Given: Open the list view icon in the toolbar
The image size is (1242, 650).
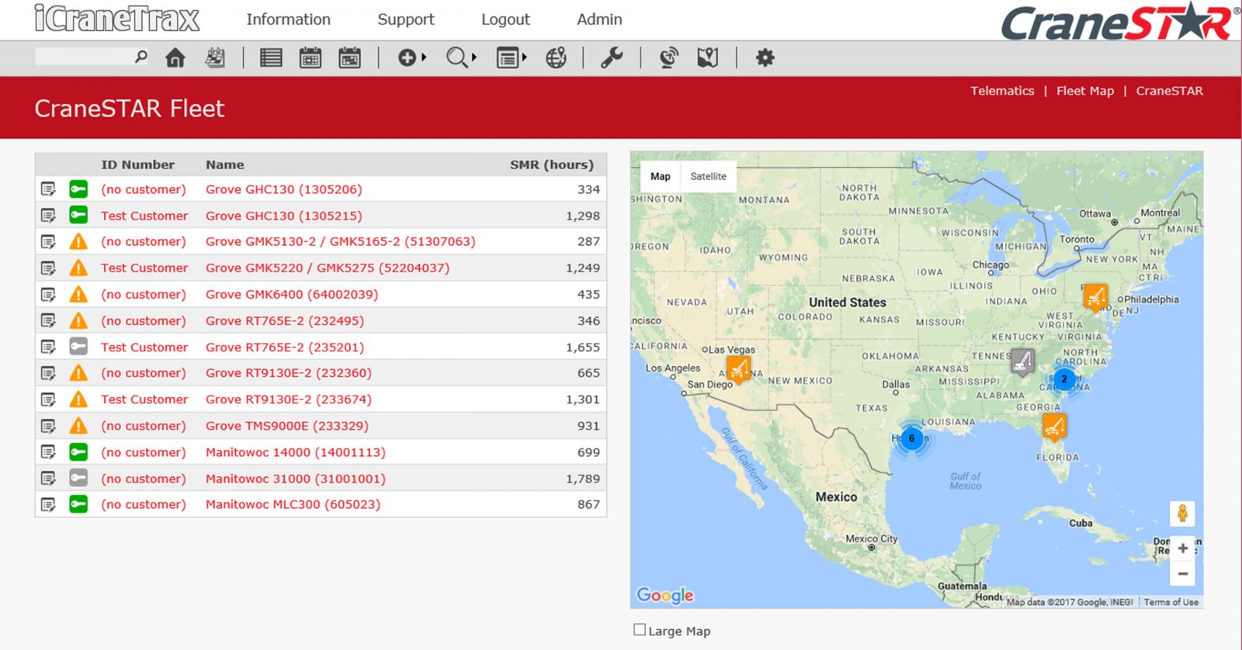Looking at the screenshot, I should click(271, 57).
